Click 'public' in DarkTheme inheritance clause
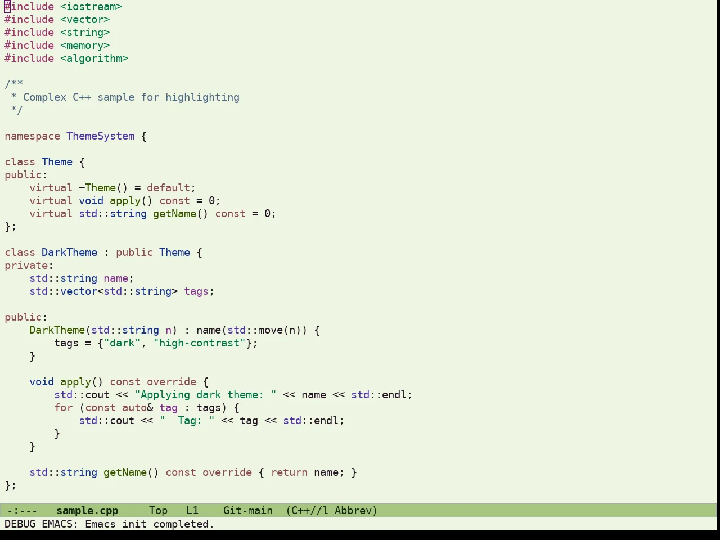Viewport: 720px width, 540px height. point(134,253)
